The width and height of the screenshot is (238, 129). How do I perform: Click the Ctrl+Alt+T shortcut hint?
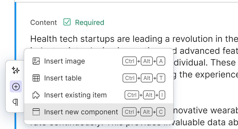click(143, 78)
